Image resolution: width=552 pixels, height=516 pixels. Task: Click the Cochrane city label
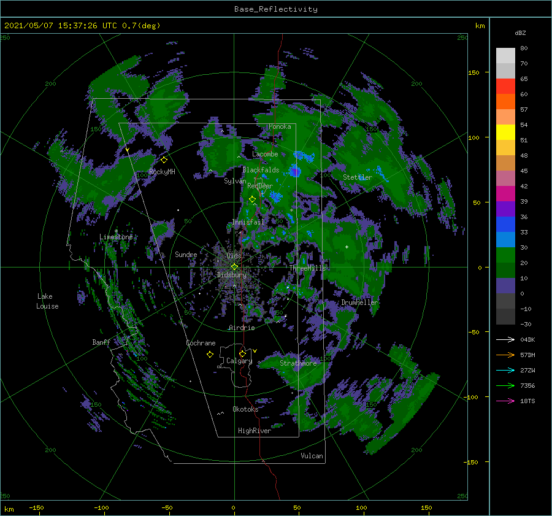[x=201, y=343]
